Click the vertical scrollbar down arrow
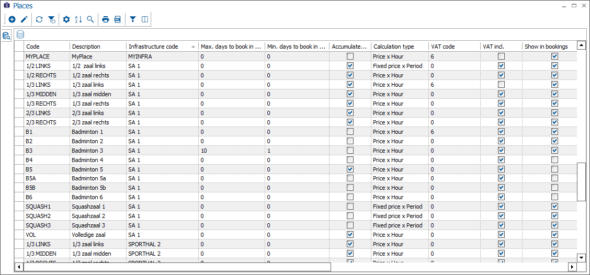The image size is (590, 275). click(x=581, y=258)
